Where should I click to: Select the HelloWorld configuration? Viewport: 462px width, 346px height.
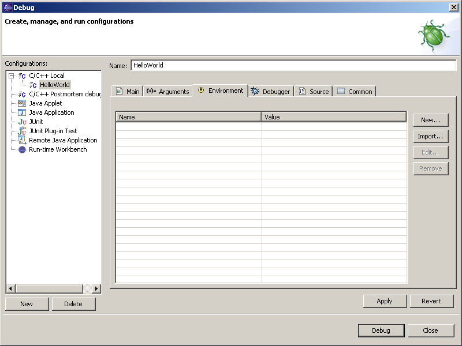54,85
